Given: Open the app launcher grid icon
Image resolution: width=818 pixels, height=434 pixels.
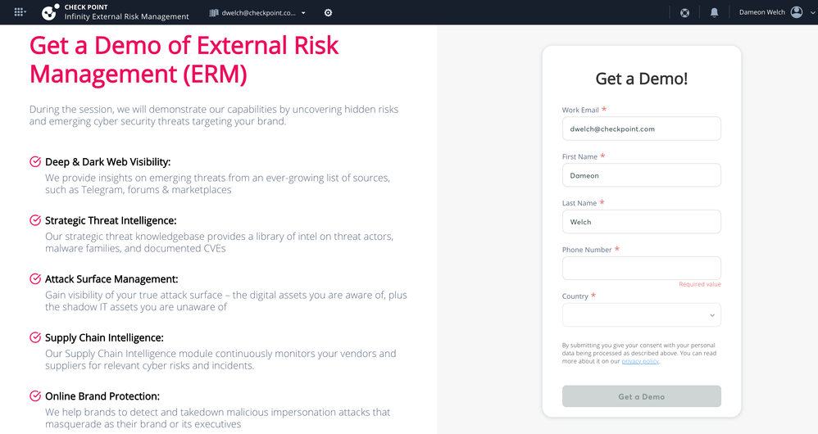Looking at the screenshot, I should (x=20, y=12).
